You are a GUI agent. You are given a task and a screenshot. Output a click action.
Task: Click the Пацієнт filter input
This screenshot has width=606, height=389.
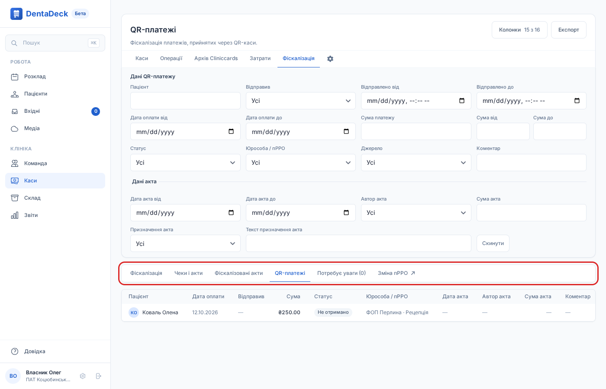tap(185, 101)
